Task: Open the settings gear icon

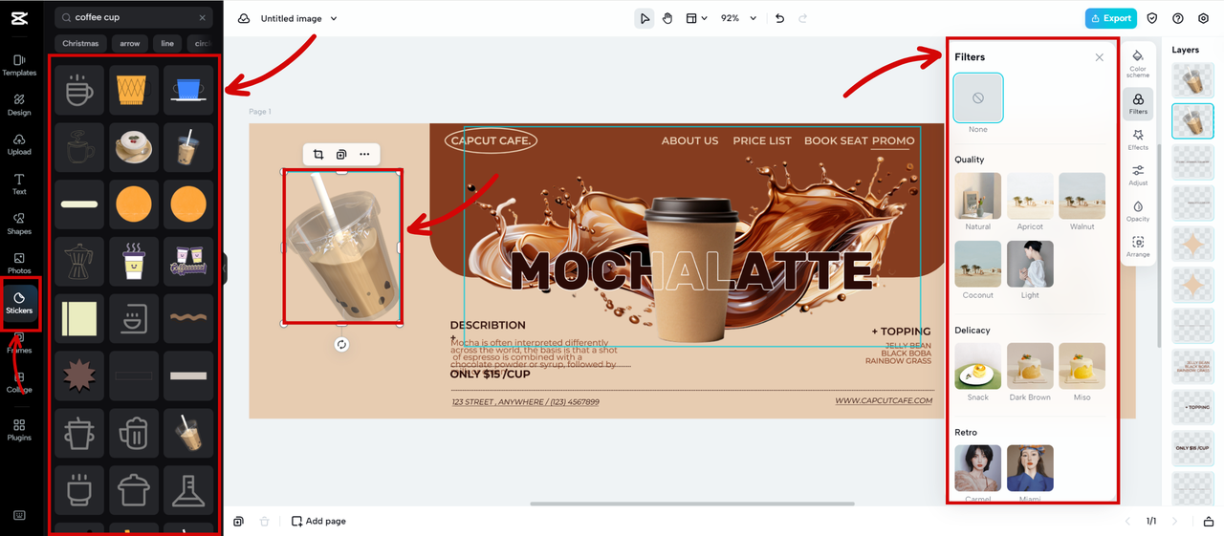Action: click(x=1204, y=18)
